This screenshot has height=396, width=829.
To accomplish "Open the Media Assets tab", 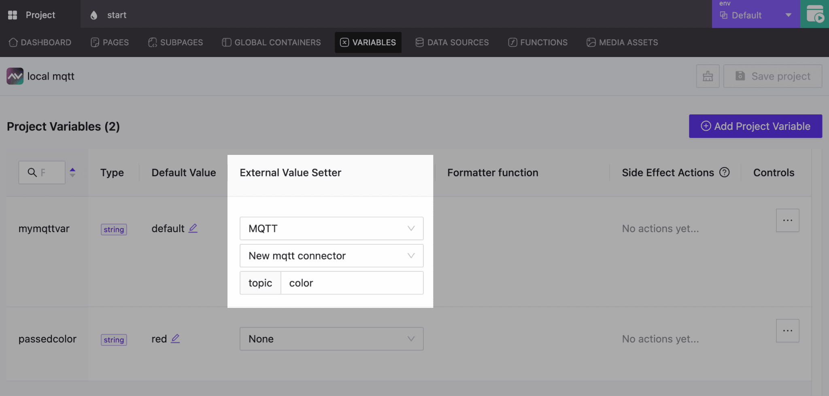I will click(622, 42).
